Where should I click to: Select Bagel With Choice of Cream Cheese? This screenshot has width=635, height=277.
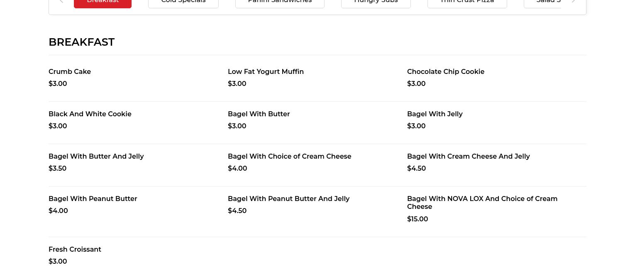point(289,157)
